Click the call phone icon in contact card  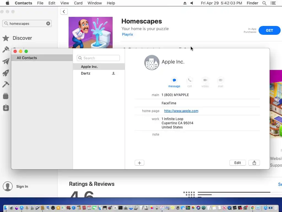coord(189,80)
